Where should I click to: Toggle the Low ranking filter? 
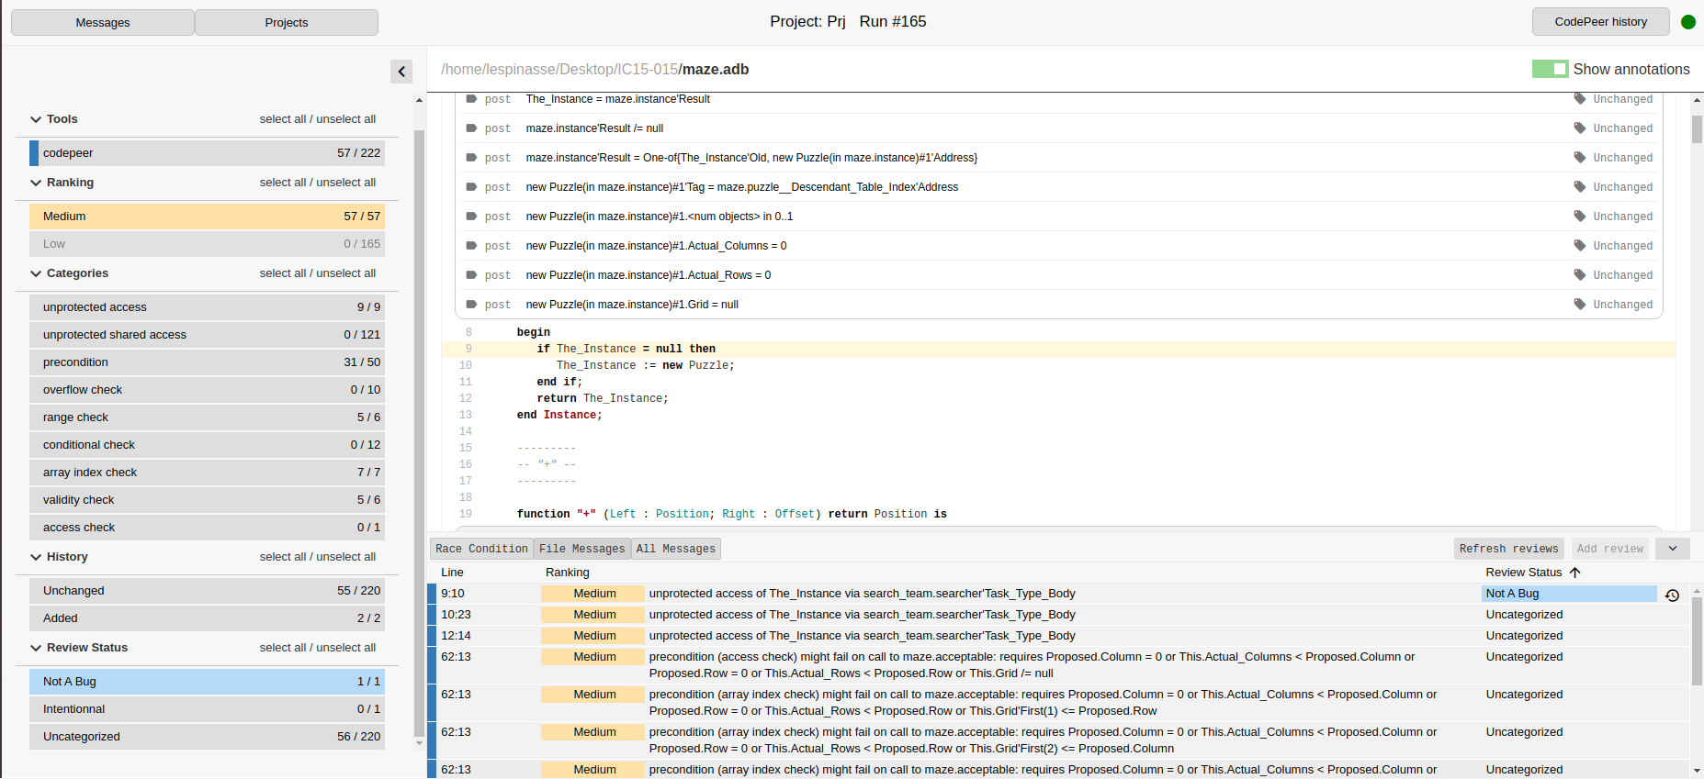pyautogui.click(x=207, y=244)
